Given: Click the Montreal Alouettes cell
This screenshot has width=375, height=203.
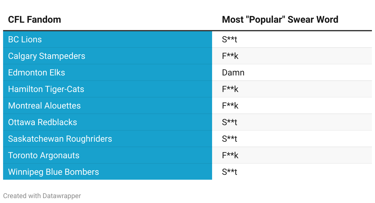Looking at the screenshot, I should pyautogui.click(x=44, y=106).
